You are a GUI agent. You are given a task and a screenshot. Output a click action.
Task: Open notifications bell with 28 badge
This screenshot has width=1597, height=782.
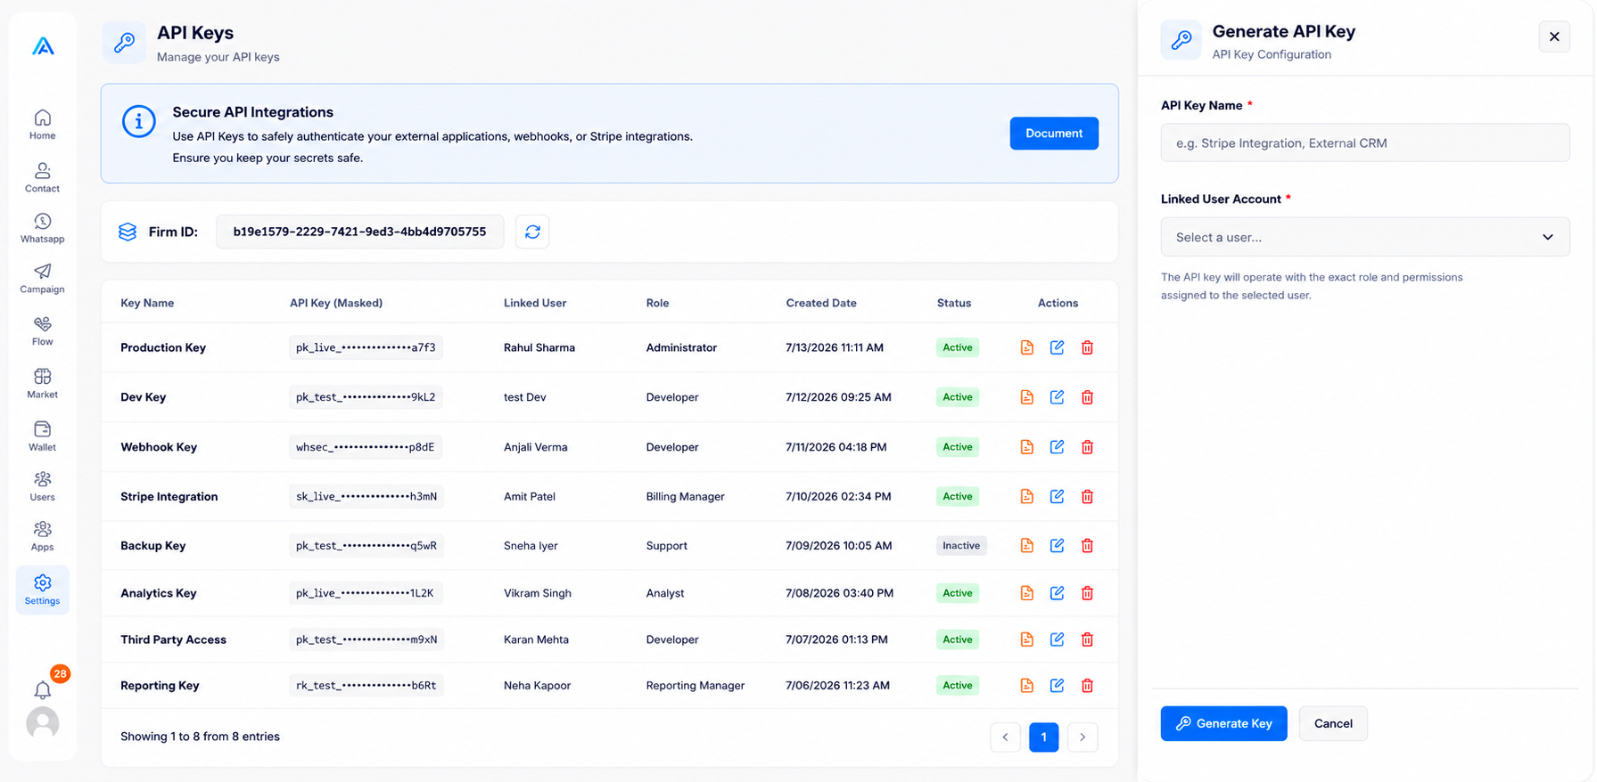pos(43,689)
